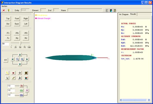Click the red play arrow icon

coord(14,73)
